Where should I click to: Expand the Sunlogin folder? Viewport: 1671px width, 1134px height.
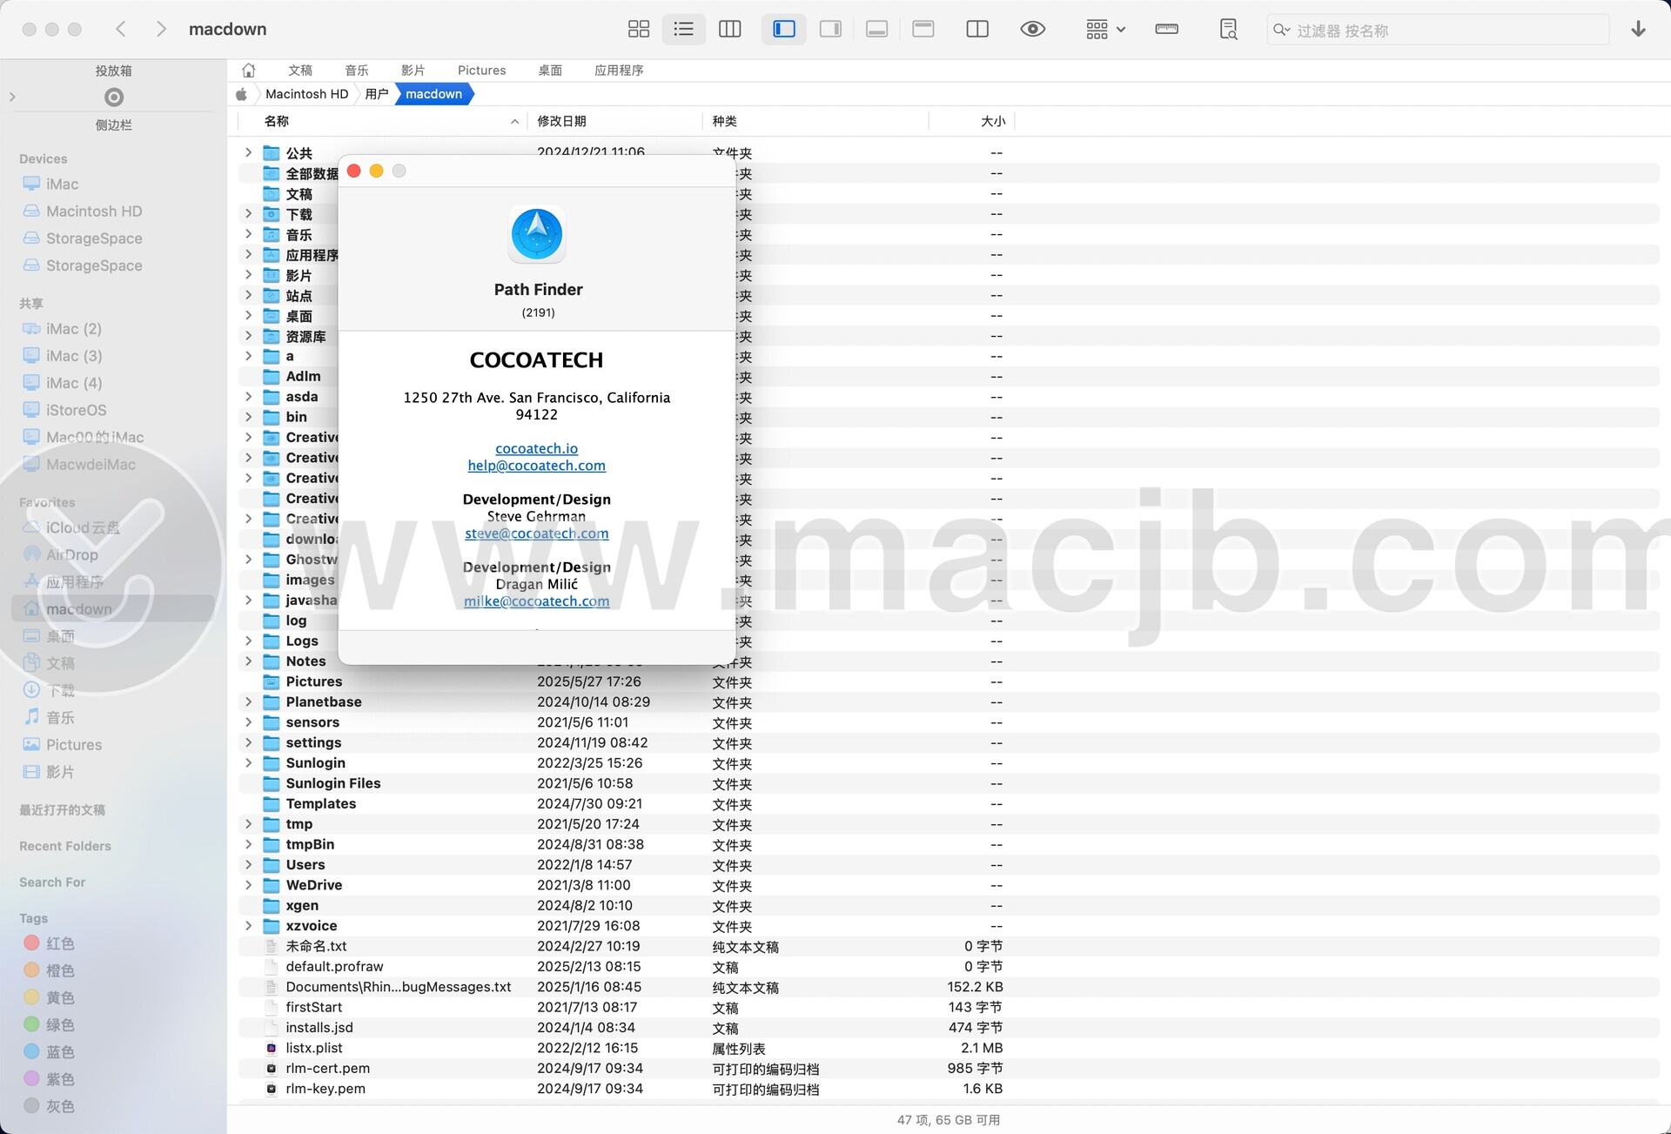pos(248,762)
